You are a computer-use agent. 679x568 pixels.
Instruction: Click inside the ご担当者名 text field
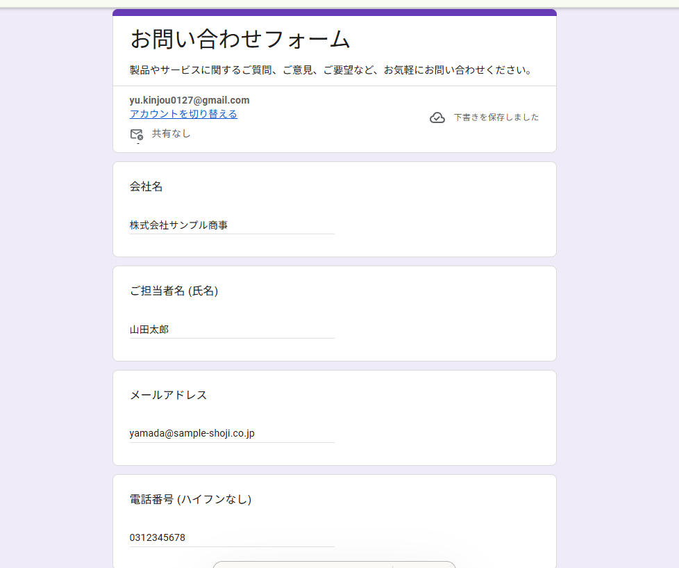pos(232,329)
